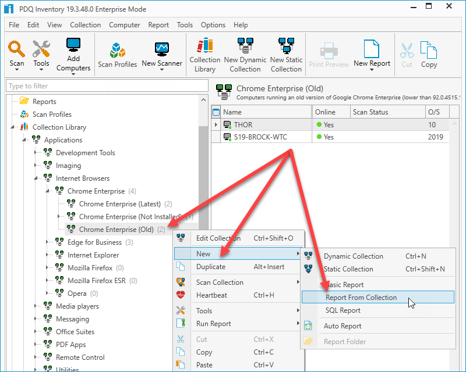Click the Duplicate menu icon
Viewport: 466px width, 372px height.
pos(181,266)
